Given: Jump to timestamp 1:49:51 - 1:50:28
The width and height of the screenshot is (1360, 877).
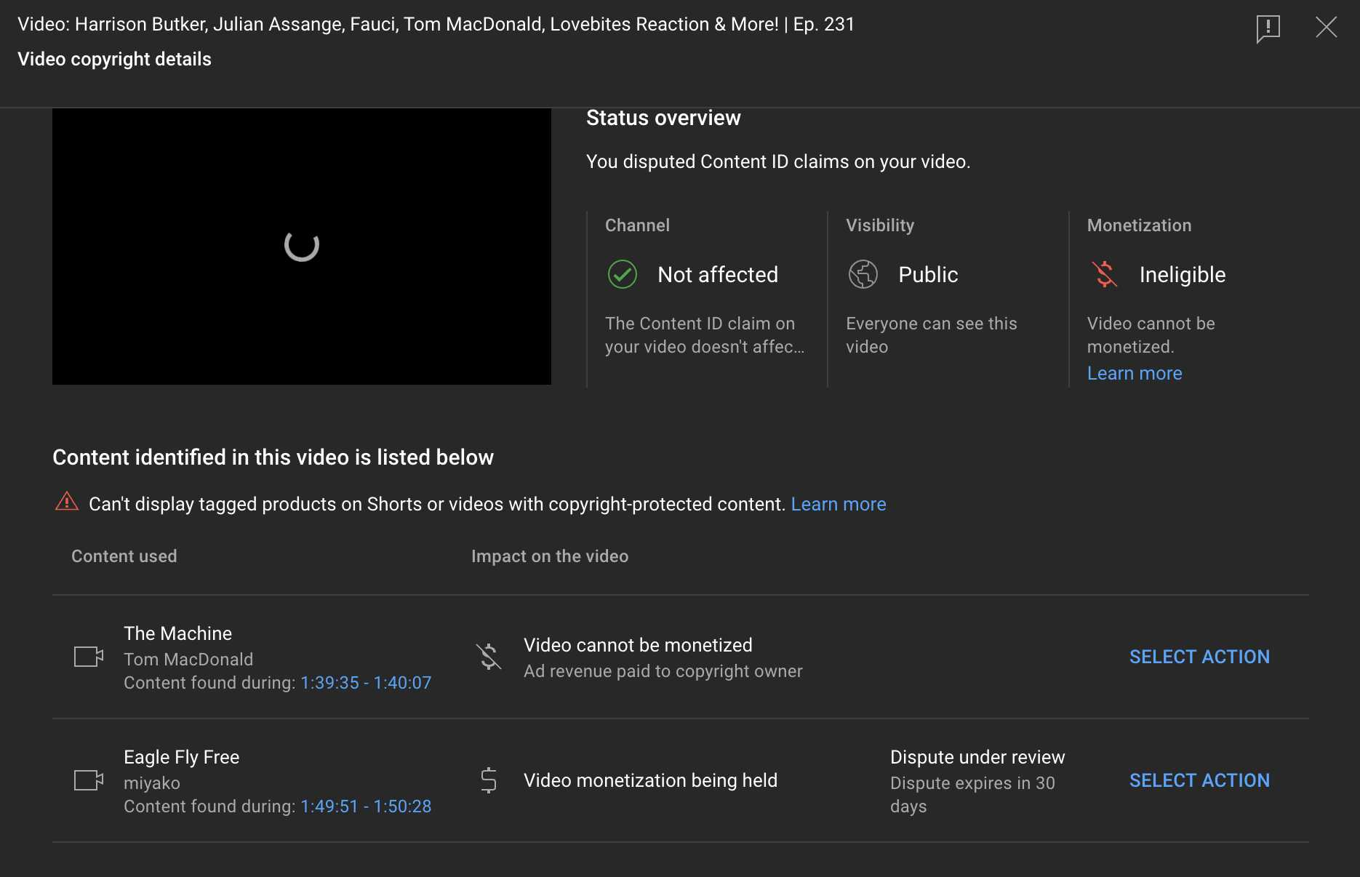Looking at the screenshot, I should tap(366, 806).
